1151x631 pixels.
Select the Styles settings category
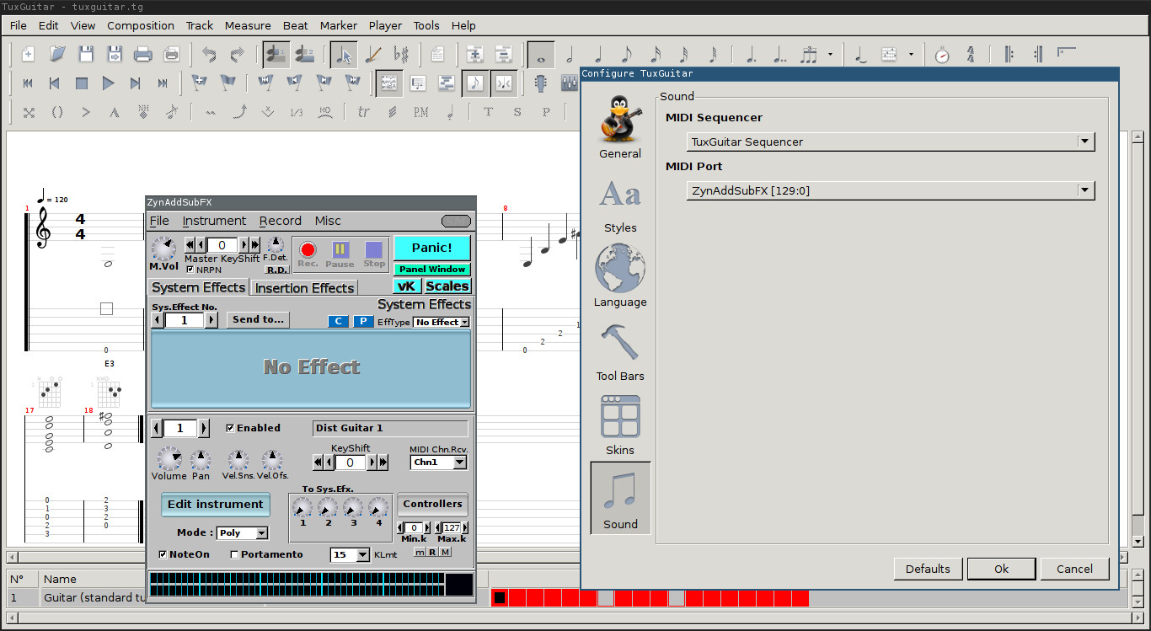coord(620,206)
